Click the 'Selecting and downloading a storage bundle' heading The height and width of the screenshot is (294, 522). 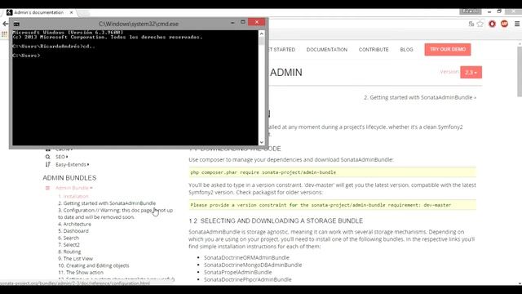pyautogui.click(x=276, y=221)
